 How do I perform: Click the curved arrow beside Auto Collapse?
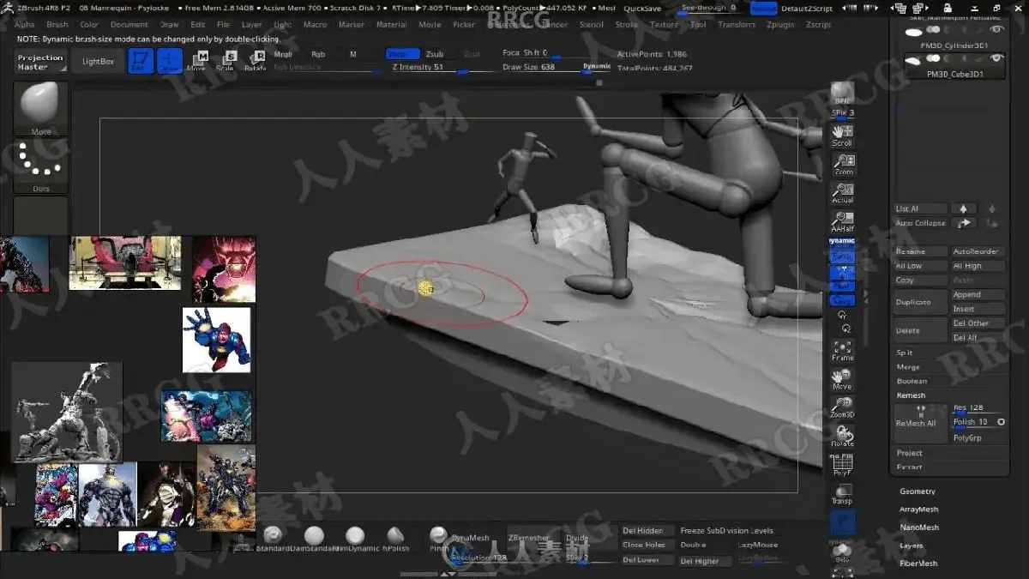[963, 223]
